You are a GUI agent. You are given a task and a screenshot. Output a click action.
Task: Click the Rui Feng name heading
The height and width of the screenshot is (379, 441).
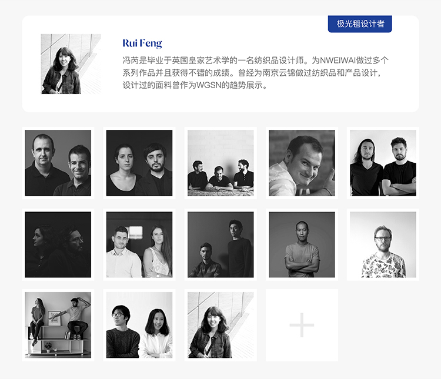tap(142, 43)
